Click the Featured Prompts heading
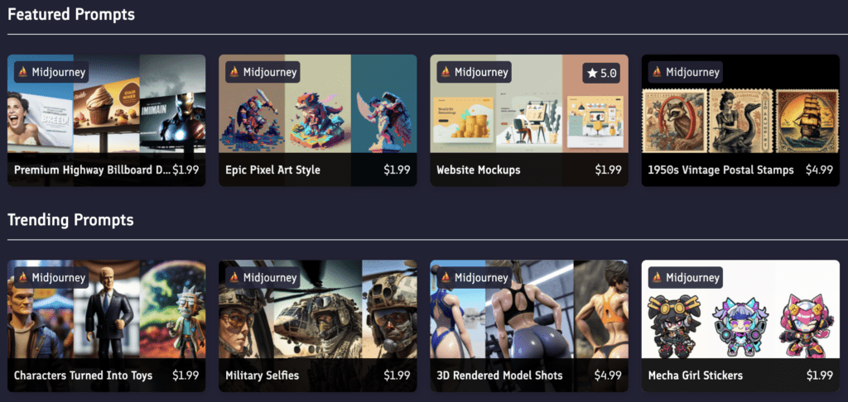 point(71,15)
